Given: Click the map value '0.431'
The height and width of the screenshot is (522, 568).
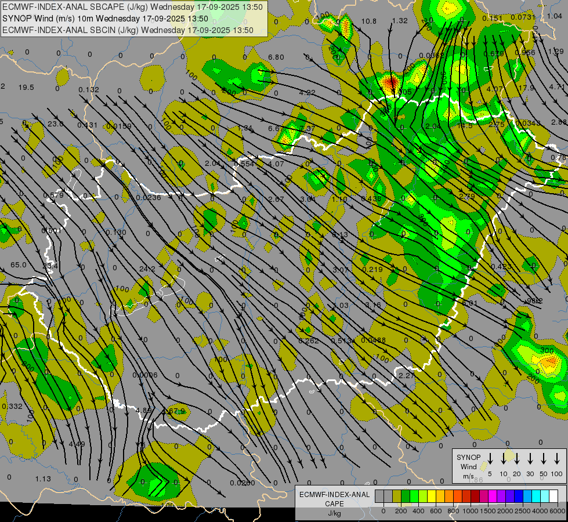Looking at the screenshot, I should pyautogui.click(x=87, y=125).
